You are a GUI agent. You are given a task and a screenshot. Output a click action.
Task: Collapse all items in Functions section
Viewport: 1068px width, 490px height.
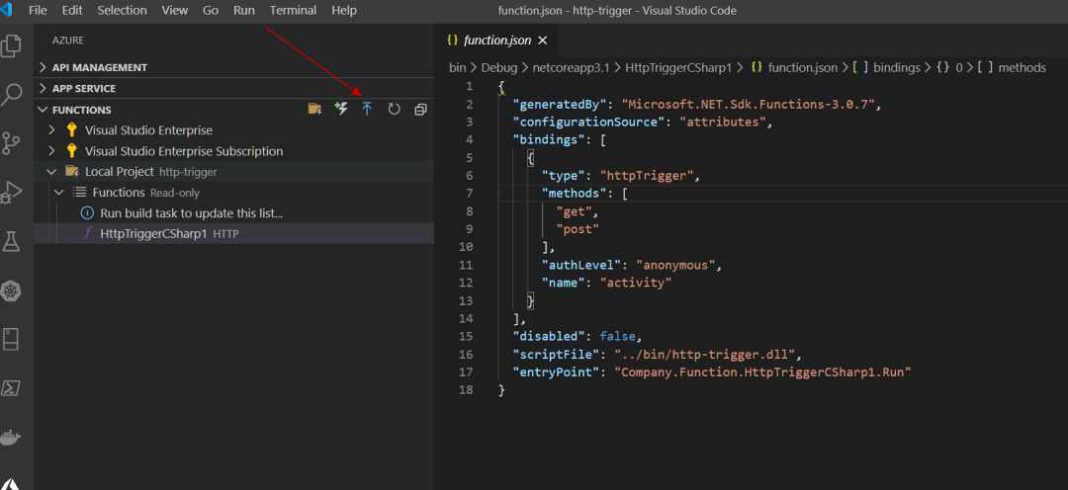[x=420, y=109]
